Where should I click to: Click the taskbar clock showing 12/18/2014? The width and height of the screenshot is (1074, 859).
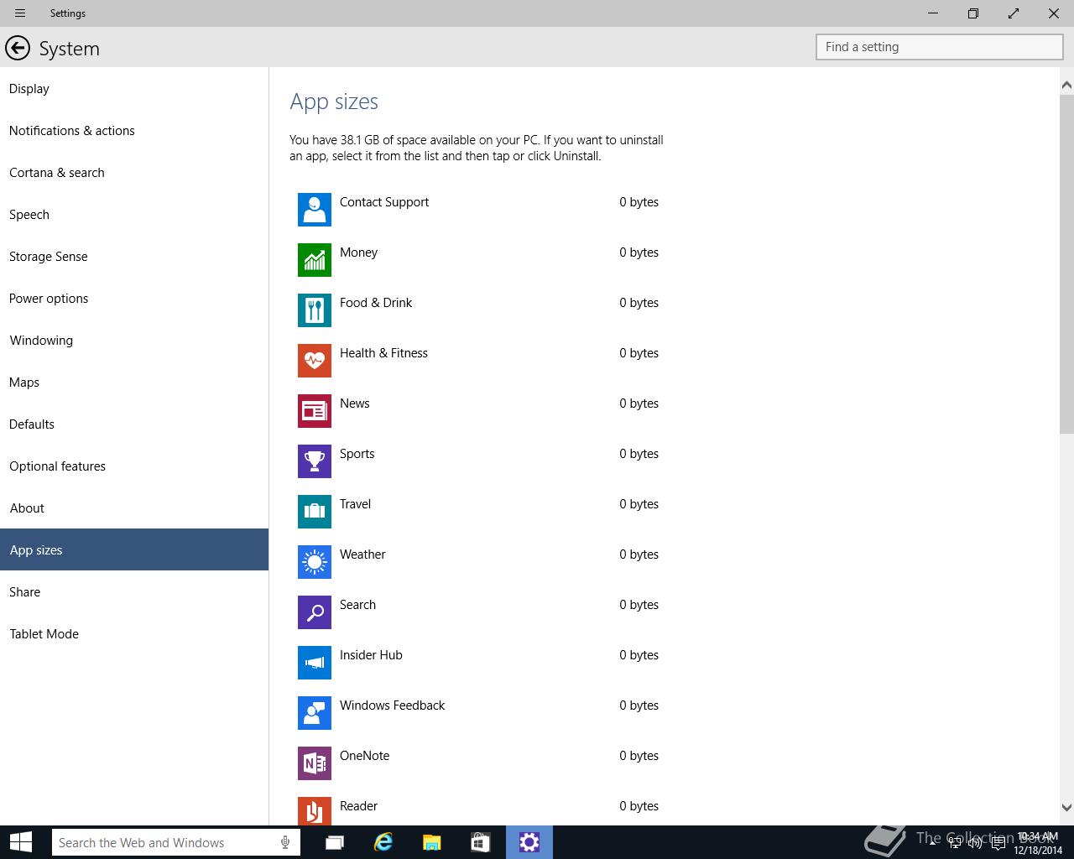1038,843
